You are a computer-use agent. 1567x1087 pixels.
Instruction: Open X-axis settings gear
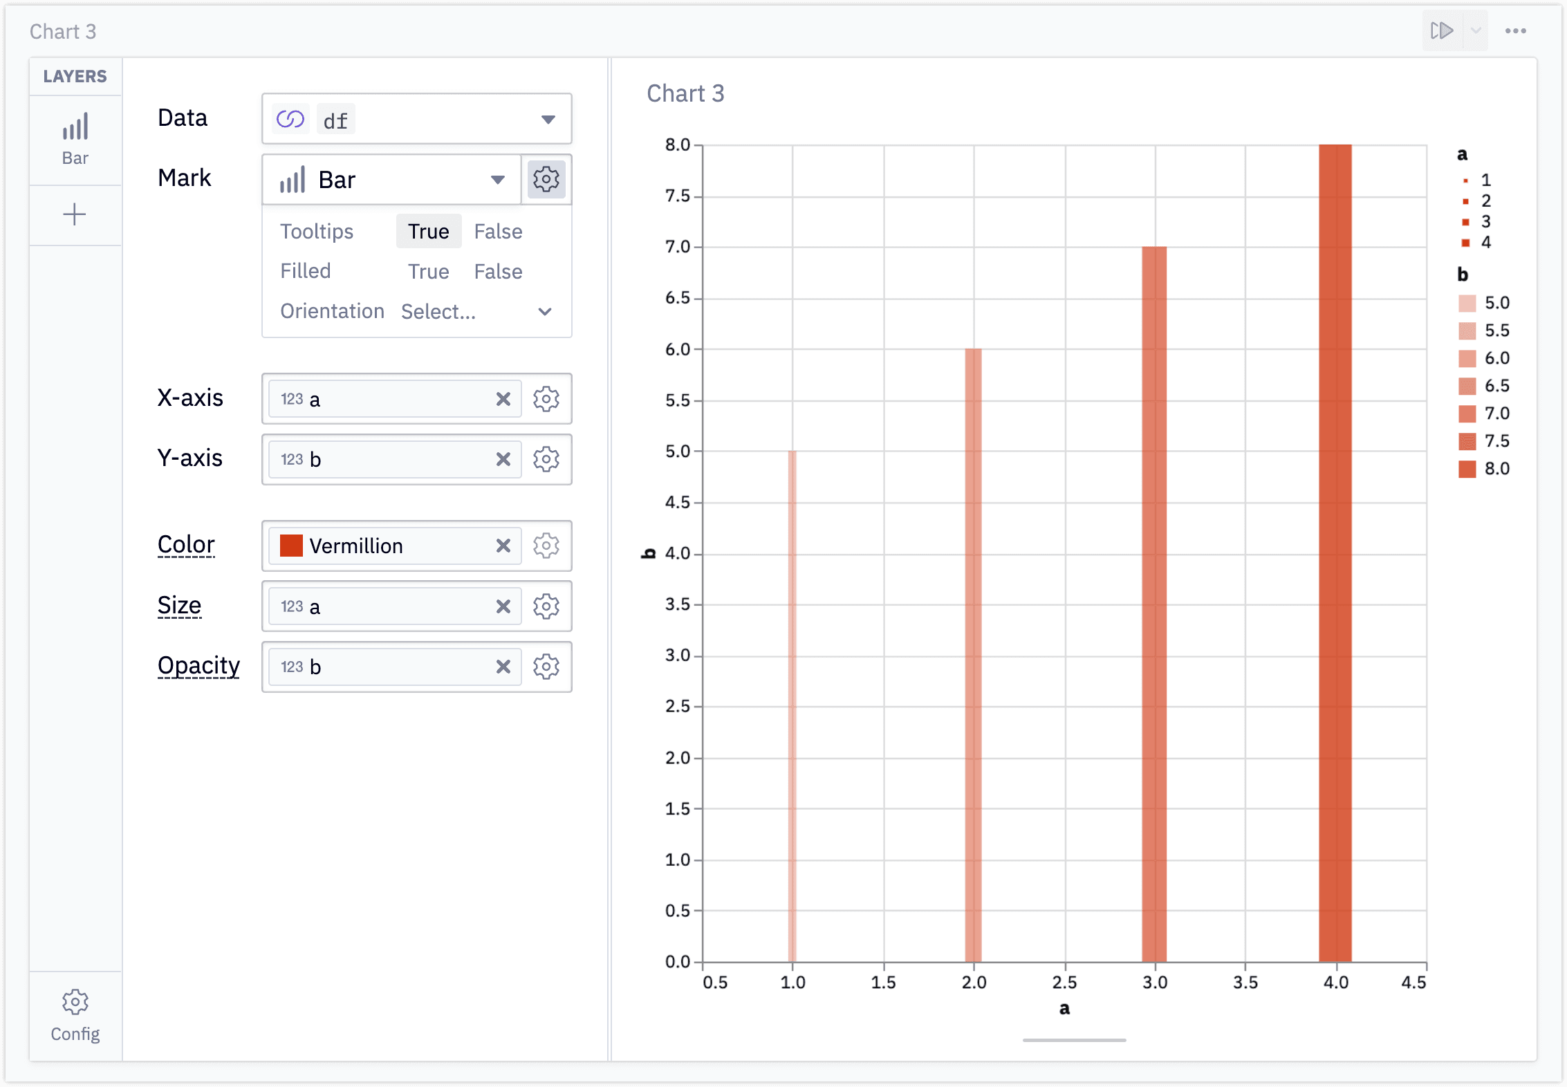tap(546, 399)
